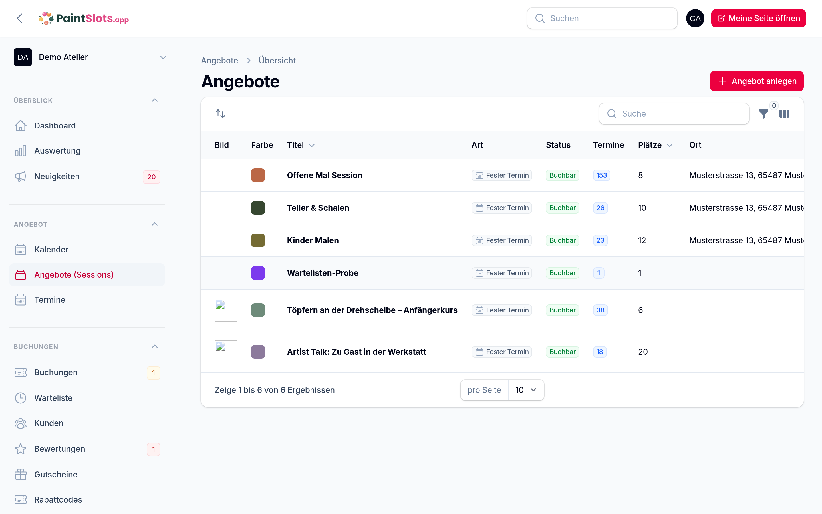Image resolution: width=822 pixels, height=514 pixels.
Task: Open the table filter funnel icon
Action: 763,114
